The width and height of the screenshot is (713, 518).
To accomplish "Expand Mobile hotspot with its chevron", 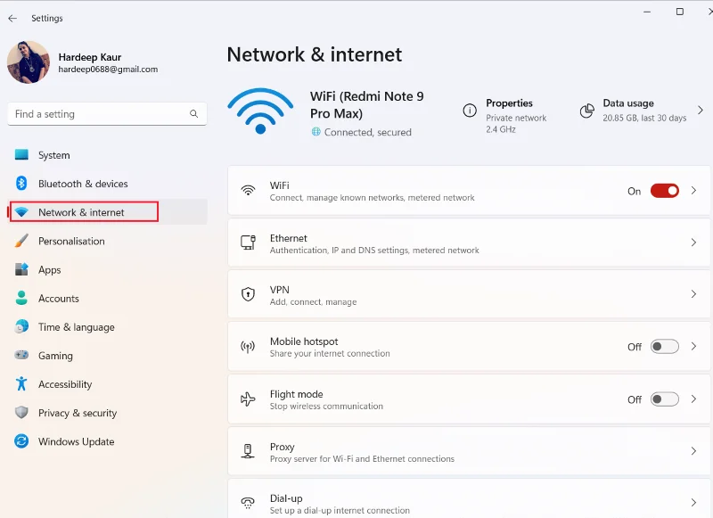I will pyautogui.click(x=694, y=347).
